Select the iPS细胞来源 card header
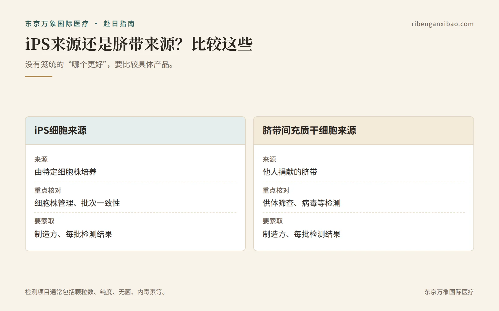The image size is (499, 311). click(135, 131)
